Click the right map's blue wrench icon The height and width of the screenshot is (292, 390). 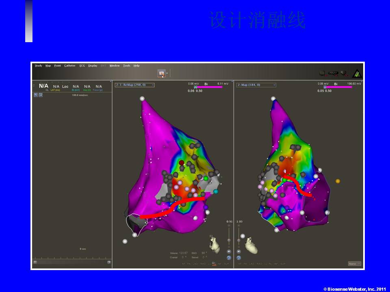point(239,258)
